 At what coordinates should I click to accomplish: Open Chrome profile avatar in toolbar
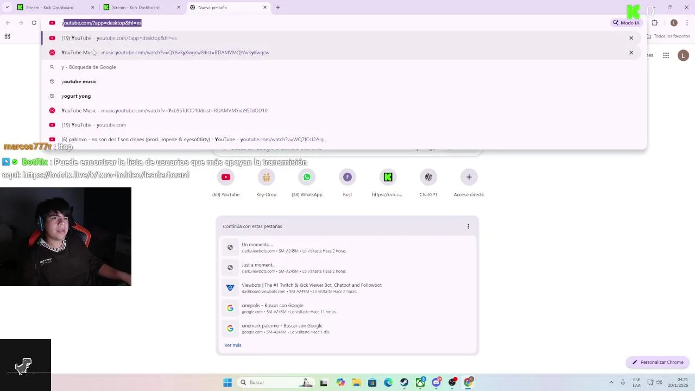pyautogui.click(x=674, y=23)
